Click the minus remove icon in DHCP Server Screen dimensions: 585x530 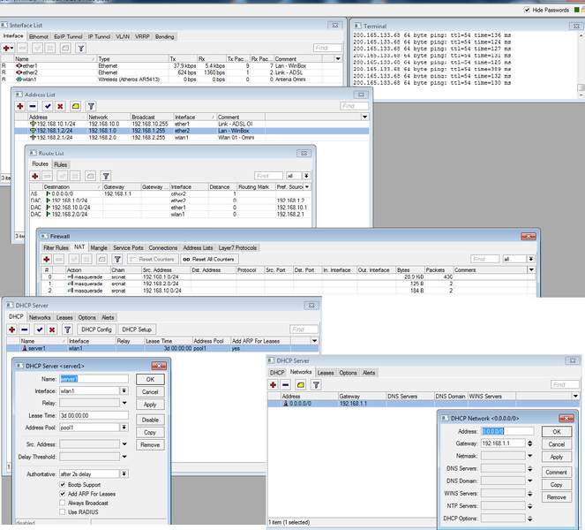pyautogui.click(x=25, y=329)
